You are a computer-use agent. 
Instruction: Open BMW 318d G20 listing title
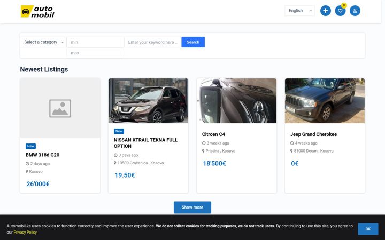42,155
